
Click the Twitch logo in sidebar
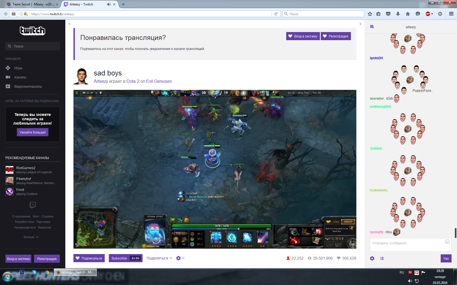[x=32, y=31]
